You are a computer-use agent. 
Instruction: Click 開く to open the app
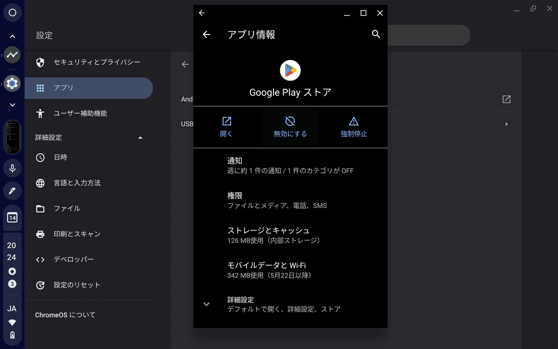click(226, 127)
